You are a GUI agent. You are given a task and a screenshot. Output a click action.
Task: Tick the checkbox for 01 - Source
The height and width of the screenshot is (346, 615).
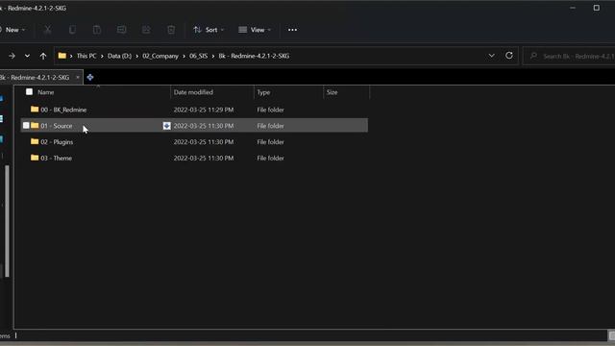pos(26,126)
